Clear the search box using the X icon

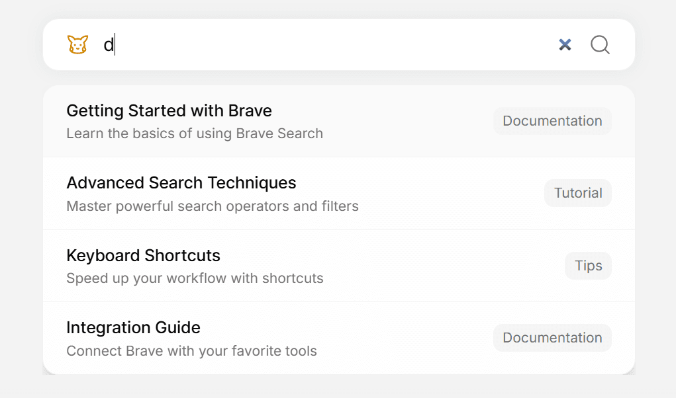pos(565,44)
